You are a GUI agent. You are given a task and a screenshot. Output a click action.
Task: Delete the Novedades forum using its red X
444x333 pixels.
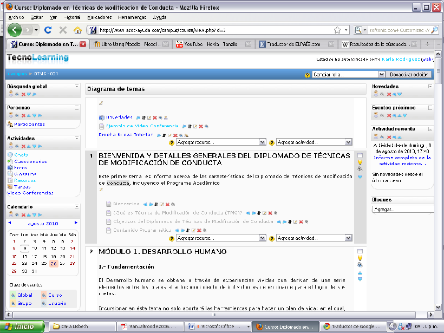155,117
